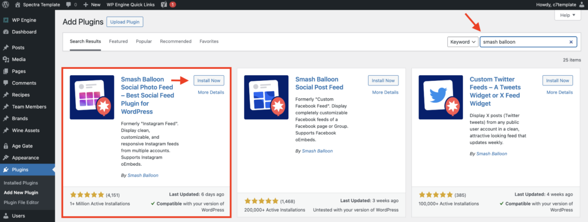
Task: Switch to the Popular tab
Action: tap(144, 41)
